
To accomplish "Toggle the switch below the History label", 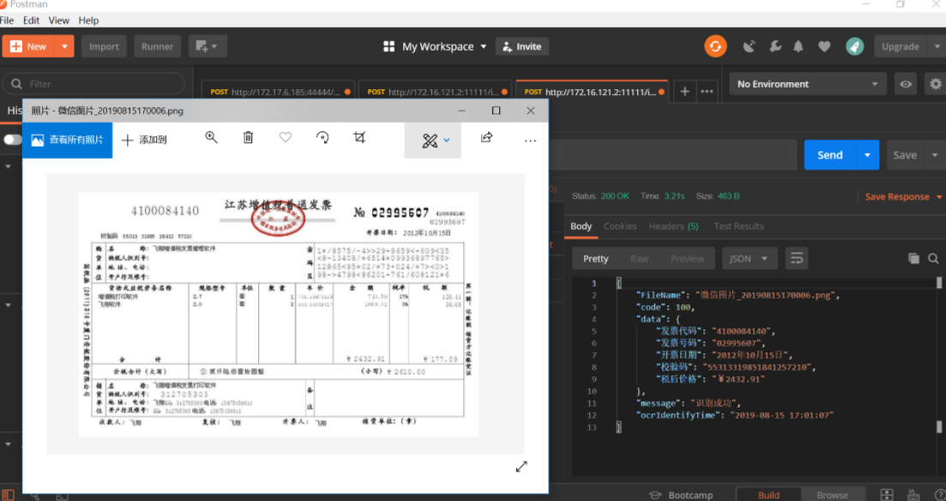I will coord(12,140).
